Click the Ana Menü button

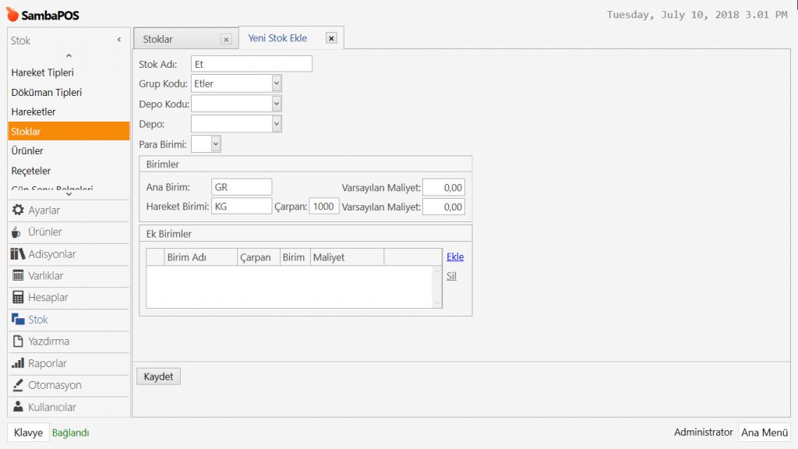(x=764, y=433)
